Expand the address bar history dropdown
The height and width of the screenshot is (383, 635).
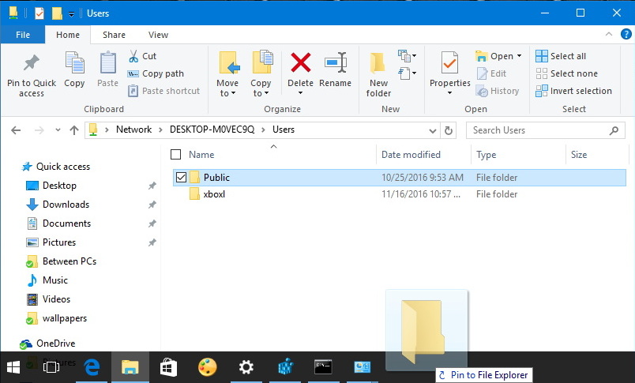pos(433,131)
